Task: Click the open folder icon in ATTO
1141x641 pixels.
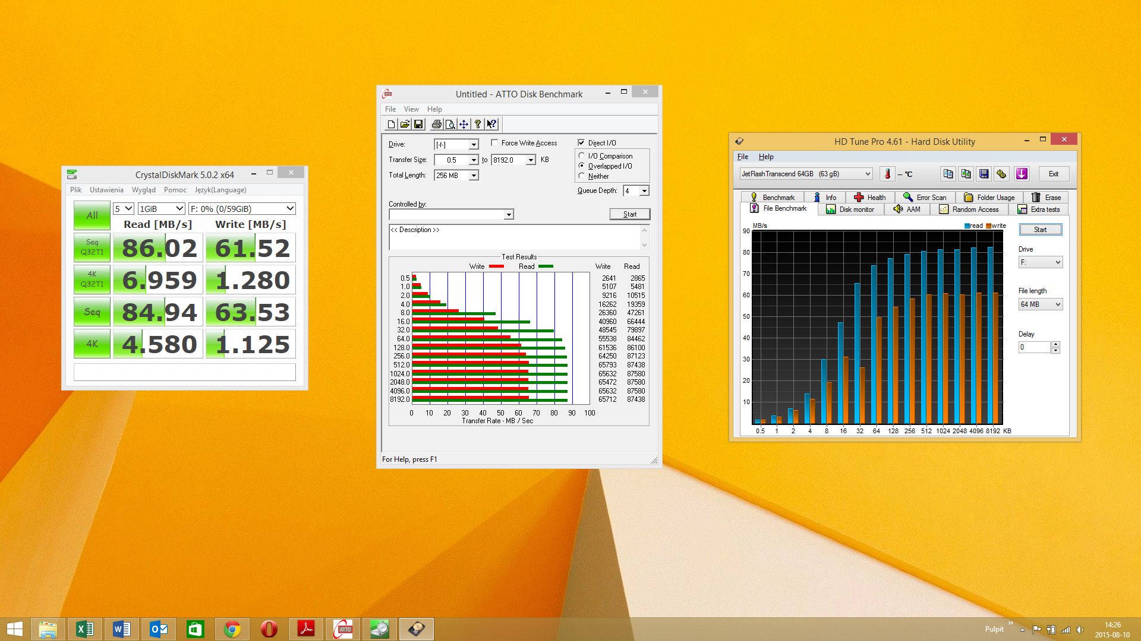Action: 405,124
